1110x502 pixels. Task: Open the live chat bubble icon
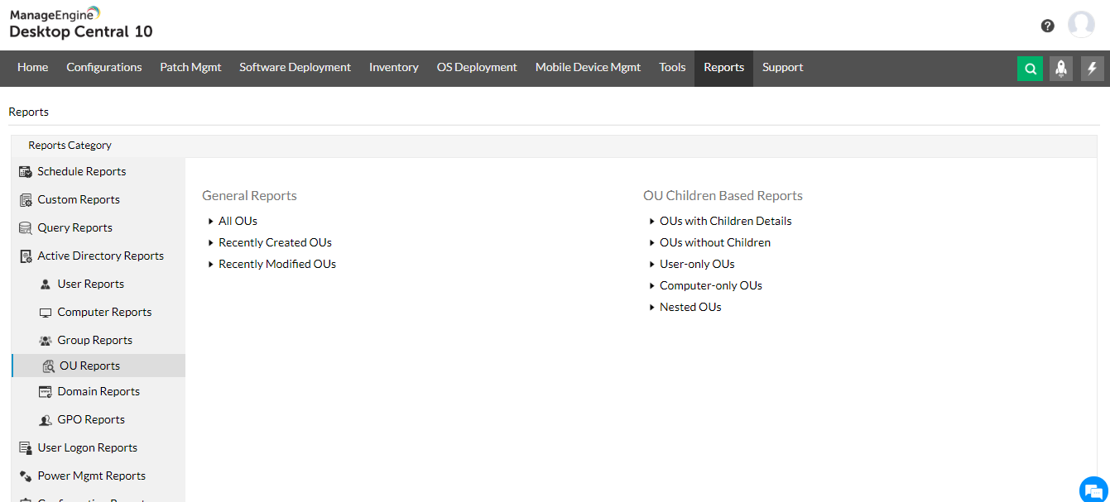[1093, 490]
